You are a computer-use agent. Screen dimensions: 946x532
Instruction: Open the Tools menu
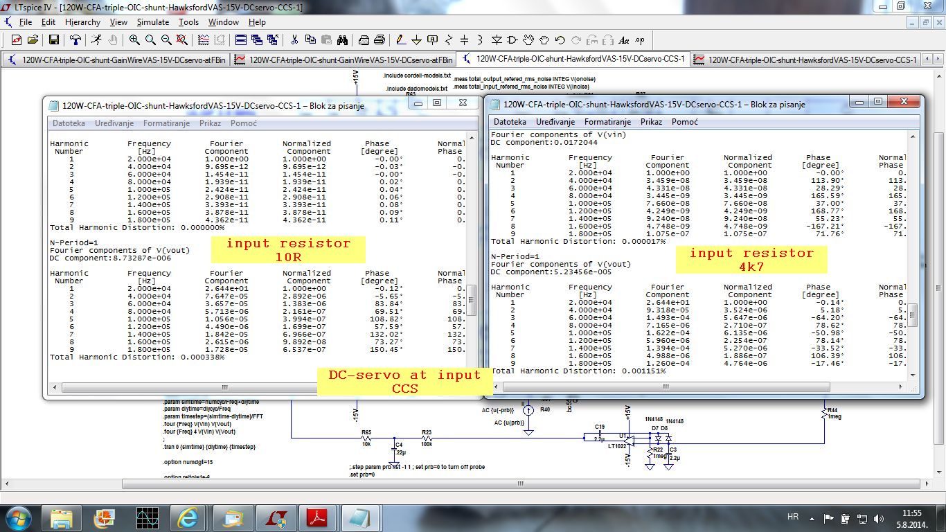tap(188, 22)
